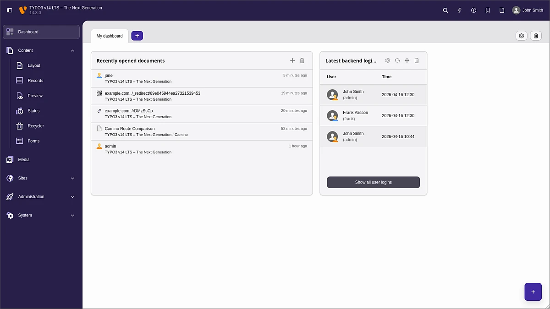Expand the Administration module group
Image resolution: width=550 pixels, height=309 pixels.
(x=72, y=197)
